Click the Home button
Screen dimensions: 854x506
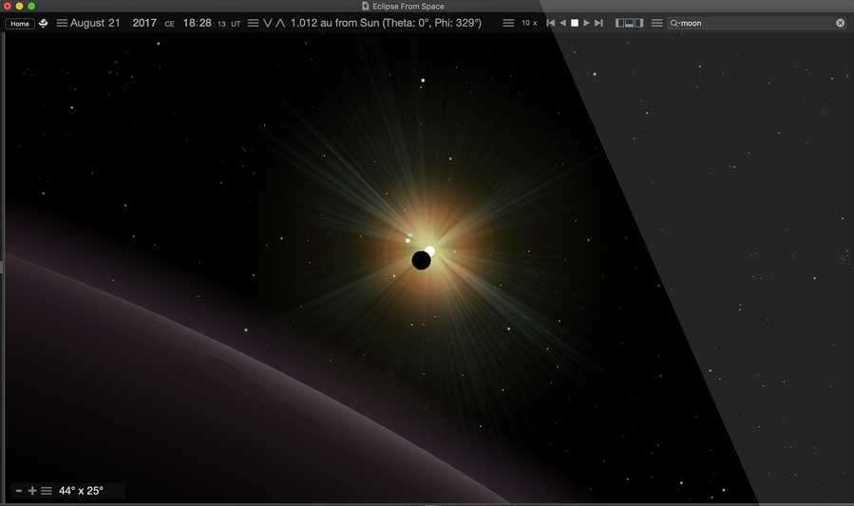[x=21, y=23]
